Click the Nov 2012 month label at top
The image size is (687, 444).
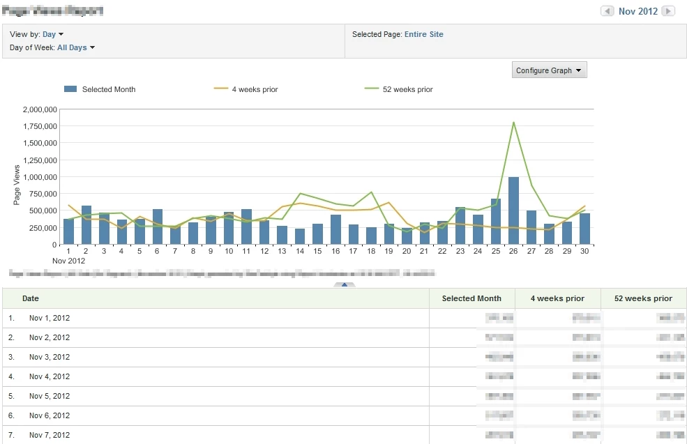click(638, 11)
